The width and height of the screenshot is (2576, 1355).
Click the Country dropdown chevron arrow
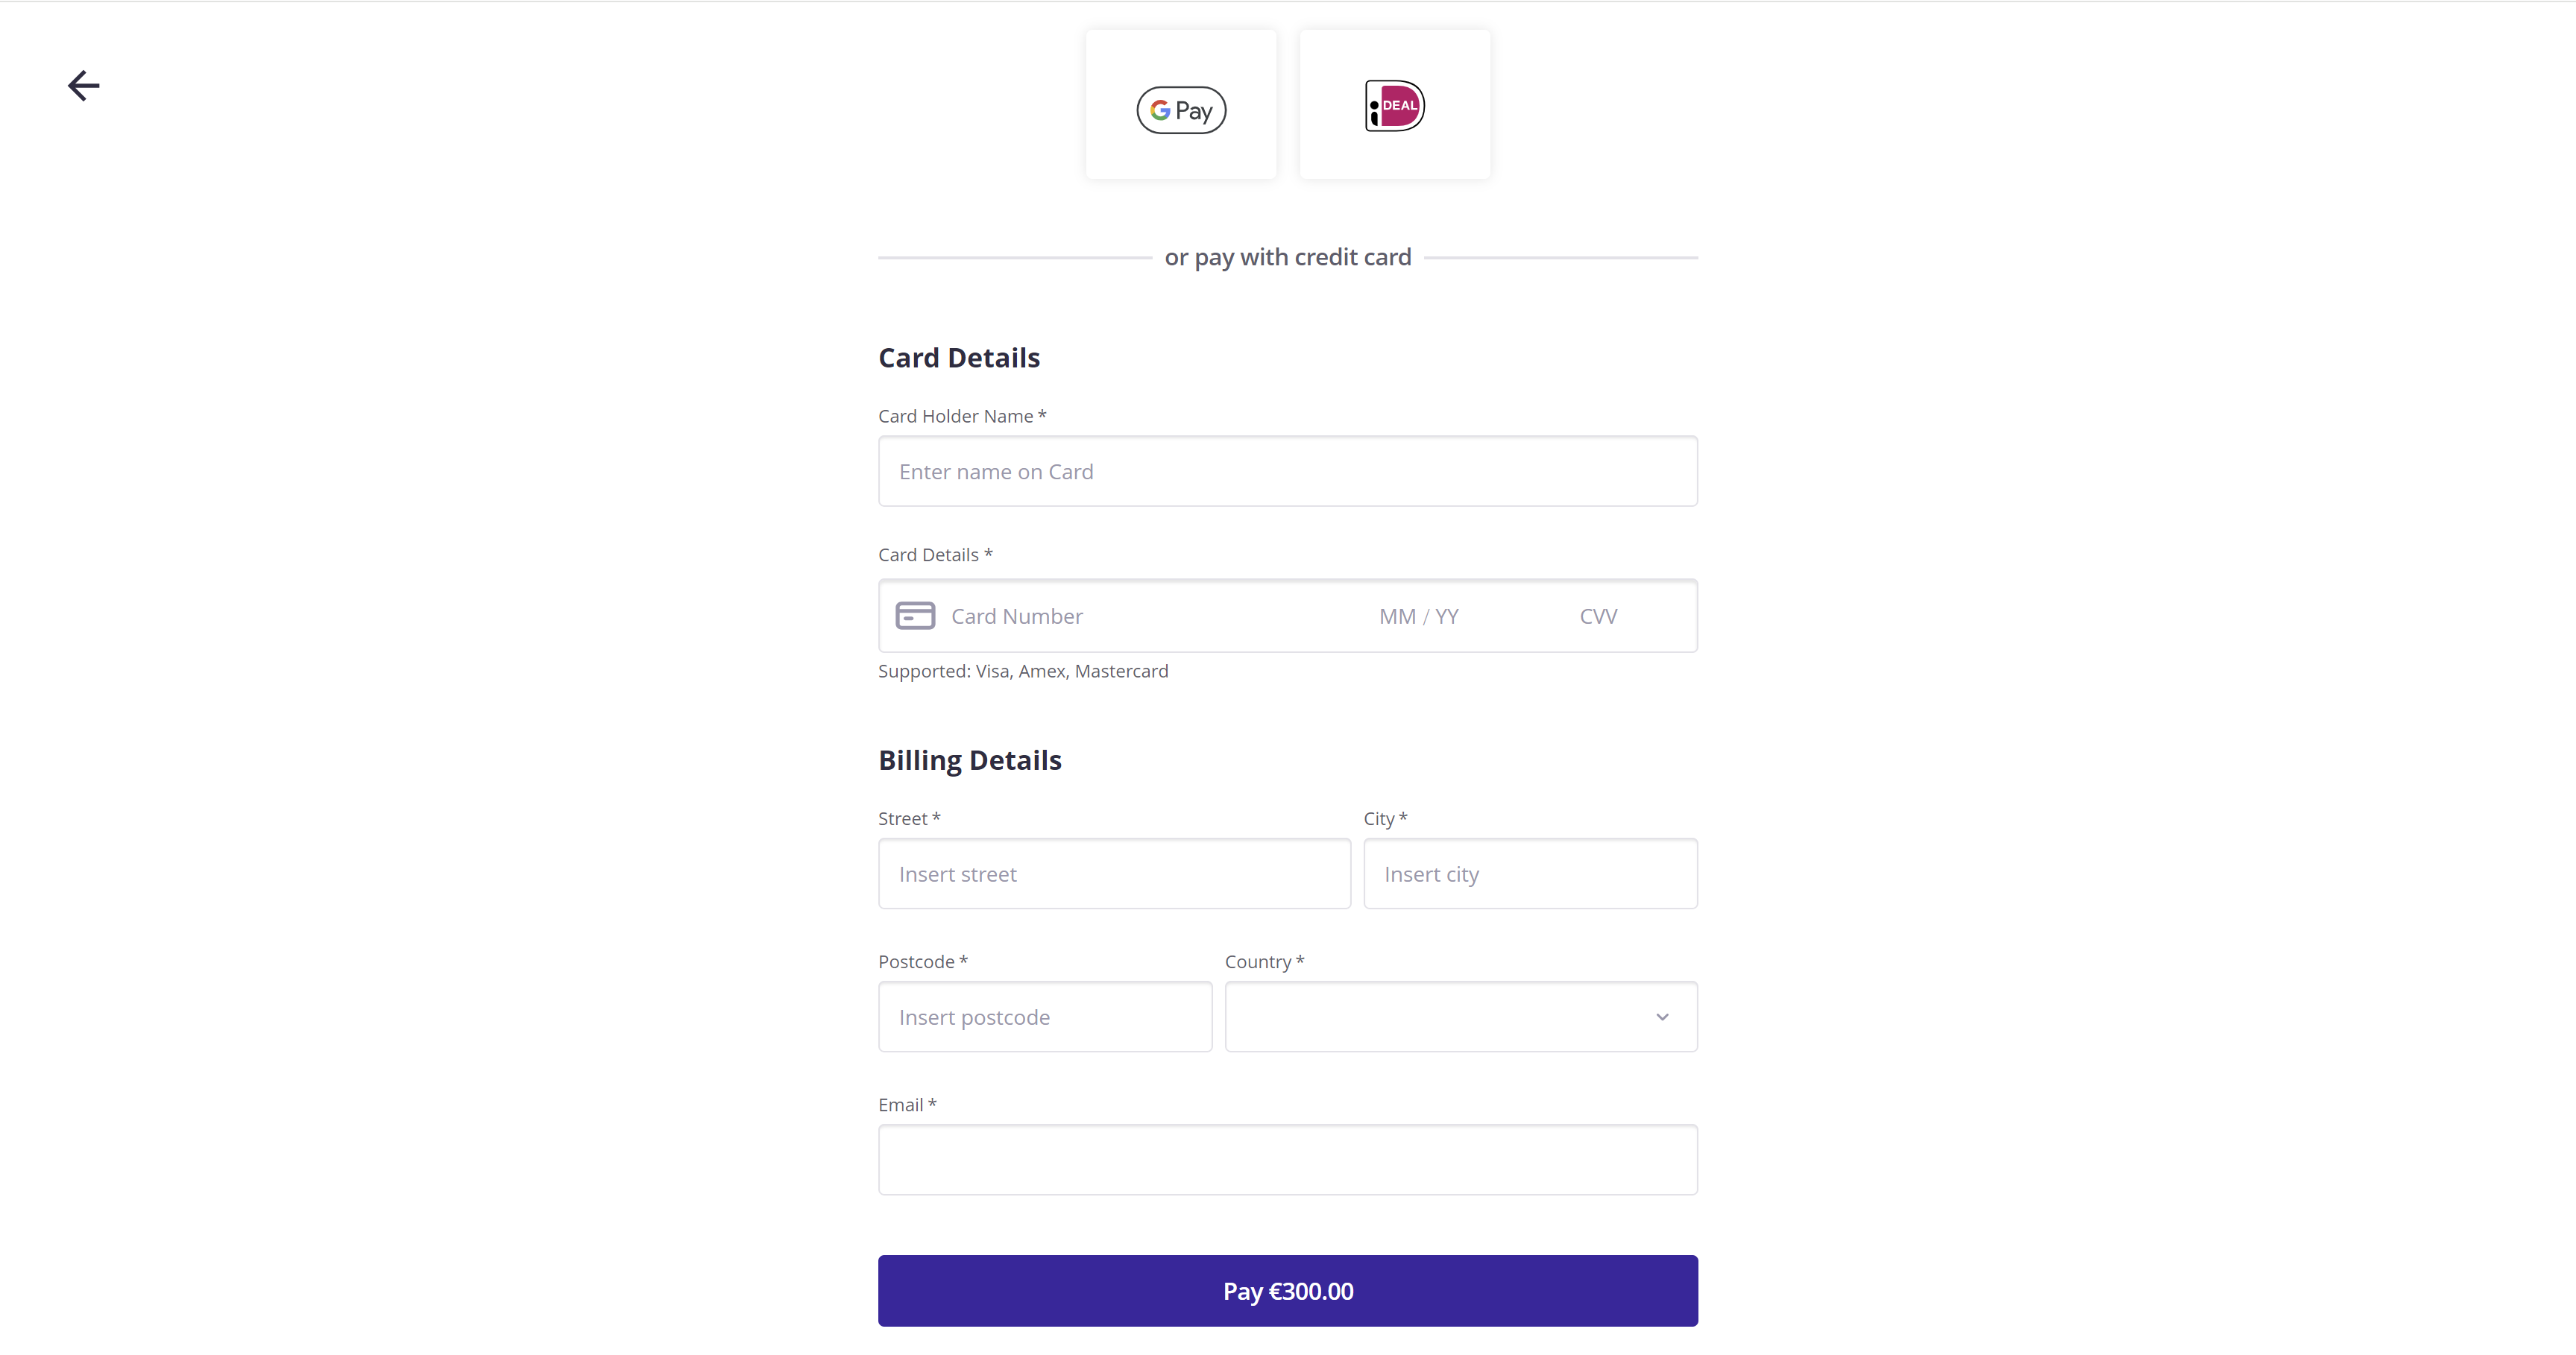1662,1016
